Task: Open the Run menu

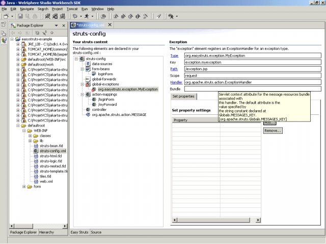Action: coord(85,9)
